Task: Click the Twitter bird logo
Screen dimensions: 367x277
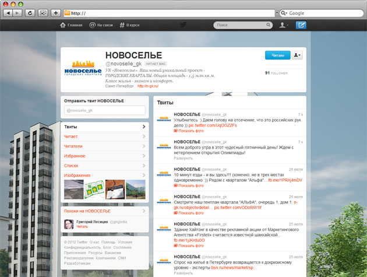Action: point(183,25)
